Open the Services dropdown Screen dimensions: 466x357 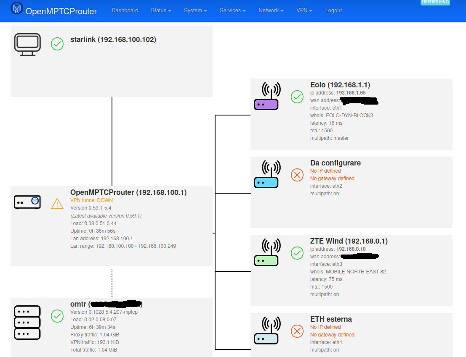232,10
